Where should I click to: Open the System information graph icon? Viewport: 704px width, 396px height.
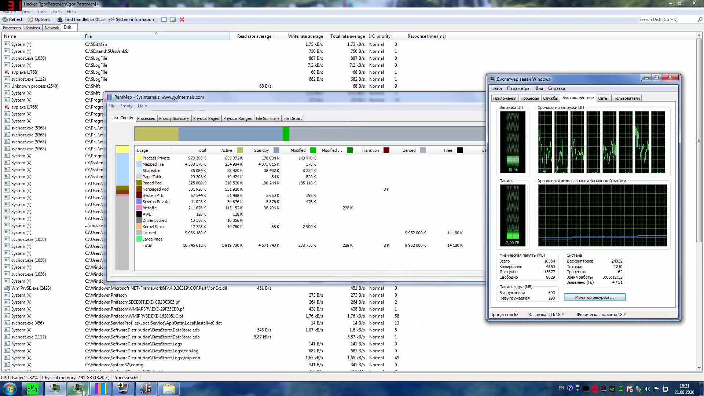point(111,19)
